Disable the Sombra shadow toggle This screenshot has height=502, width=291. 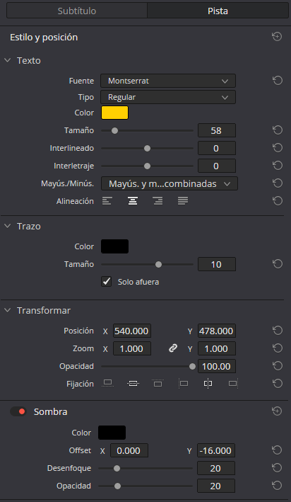tap(18, 411)
